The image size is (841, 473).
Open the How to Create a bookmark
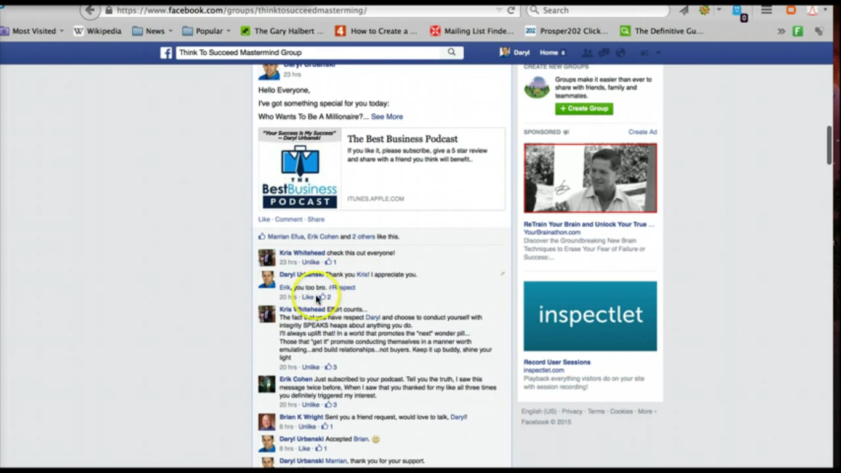click(x=376, y=31)
